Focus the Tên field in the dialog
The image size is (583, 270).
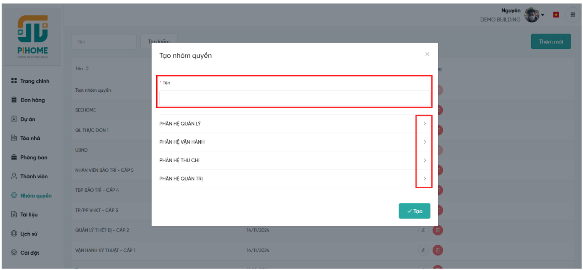pyautogui.click(x=294, y=98)
